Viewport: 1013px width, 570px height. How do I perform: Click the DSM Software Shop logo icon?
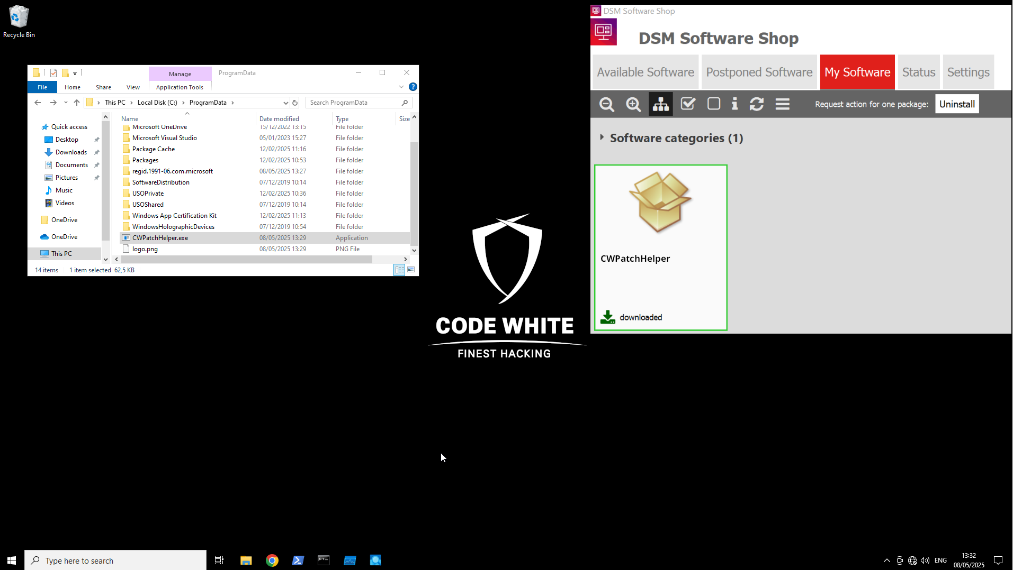[x=604, y=32]
